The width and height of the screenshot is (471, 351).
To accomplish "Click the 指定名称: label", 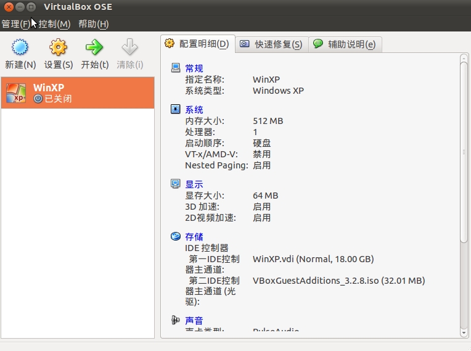I will pos(205,80).
